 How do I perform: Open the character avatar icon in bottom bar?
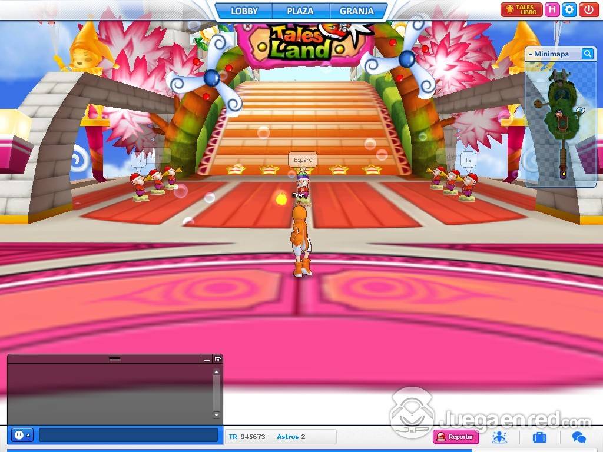pyautogui.click(x=499, y=437)
